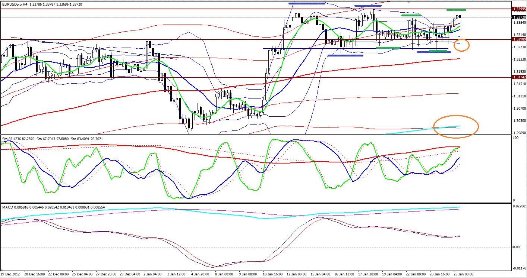Screen dimensions: 527x278
Task: Click the gray chart shift triangle marker
Action: (x=409, y=2)
